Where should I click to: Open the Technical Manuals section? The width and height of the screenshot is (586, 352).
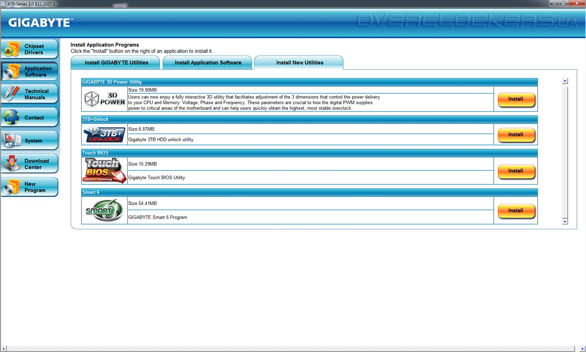(x=30, y=94)
